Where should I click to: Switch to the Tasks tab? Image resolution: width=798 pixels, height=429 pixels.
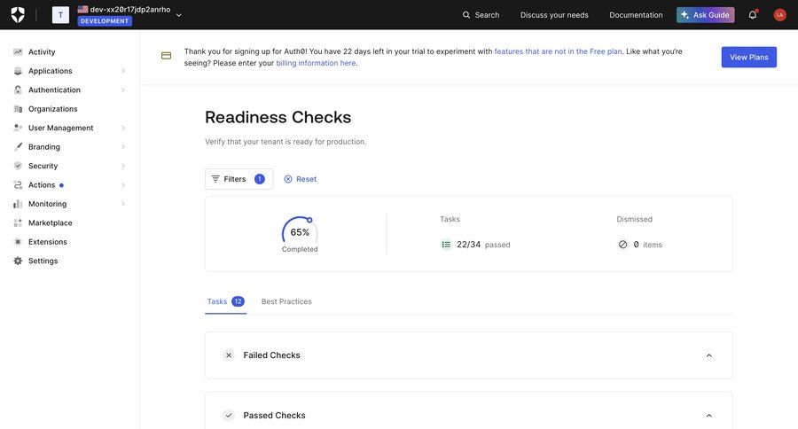coord(225,301)
